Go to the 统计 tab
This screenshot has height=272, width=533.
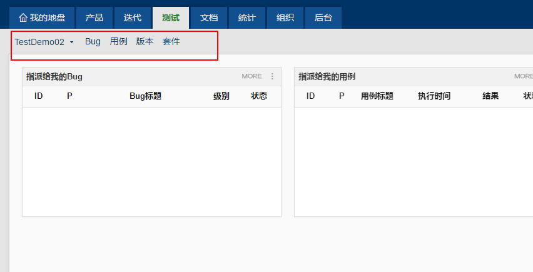[x=246, y=18]
